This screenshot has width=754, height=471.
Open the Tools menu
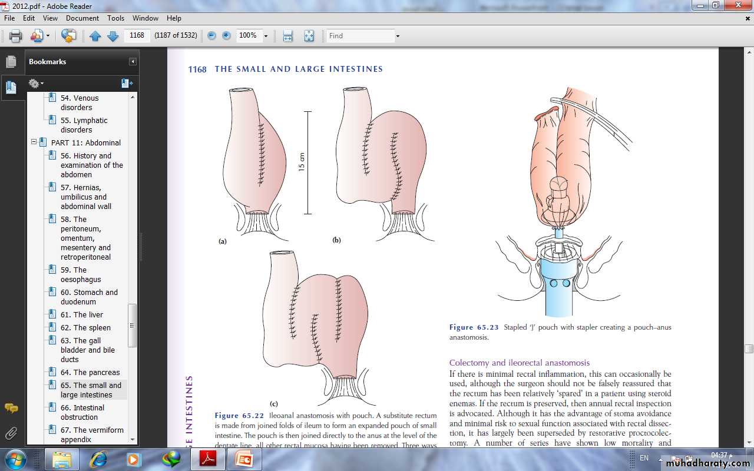coord(115,18)
